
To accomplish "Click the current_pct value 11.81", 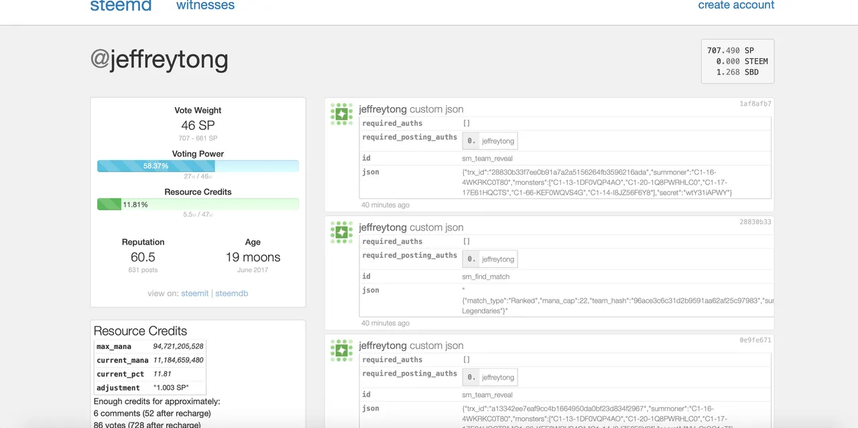I will [x=162, y=374].
